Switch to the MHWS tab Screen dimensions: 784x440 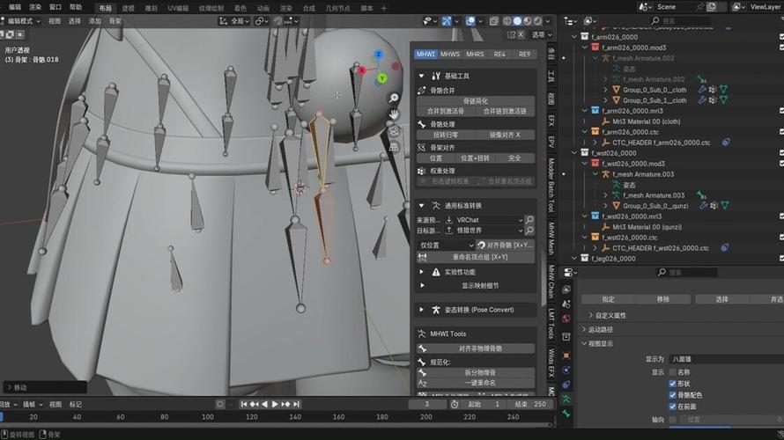pos(449,54)
